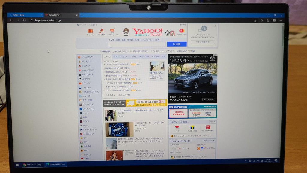Open the Windows Start menu
The image size is (307, 173).
point(17,165)
